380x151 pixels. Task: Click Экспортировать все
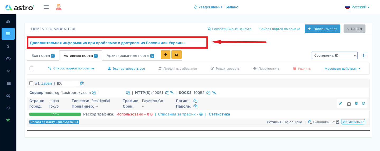click(126, 69)
